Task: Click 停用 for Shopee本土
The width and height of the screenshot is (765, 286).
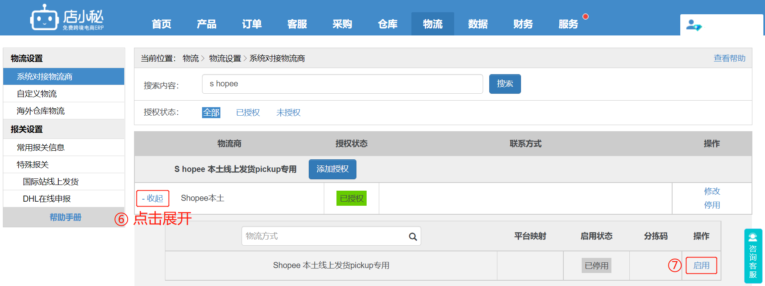Action: [x=712, y=205]
